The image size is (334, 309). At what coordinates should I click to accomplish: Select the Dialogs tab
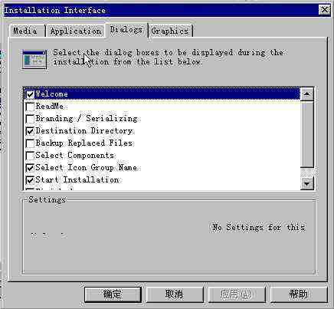126,30
